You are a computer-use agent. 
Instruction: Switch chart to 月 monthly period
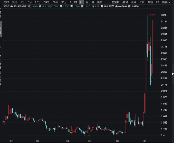coord(93,2)
